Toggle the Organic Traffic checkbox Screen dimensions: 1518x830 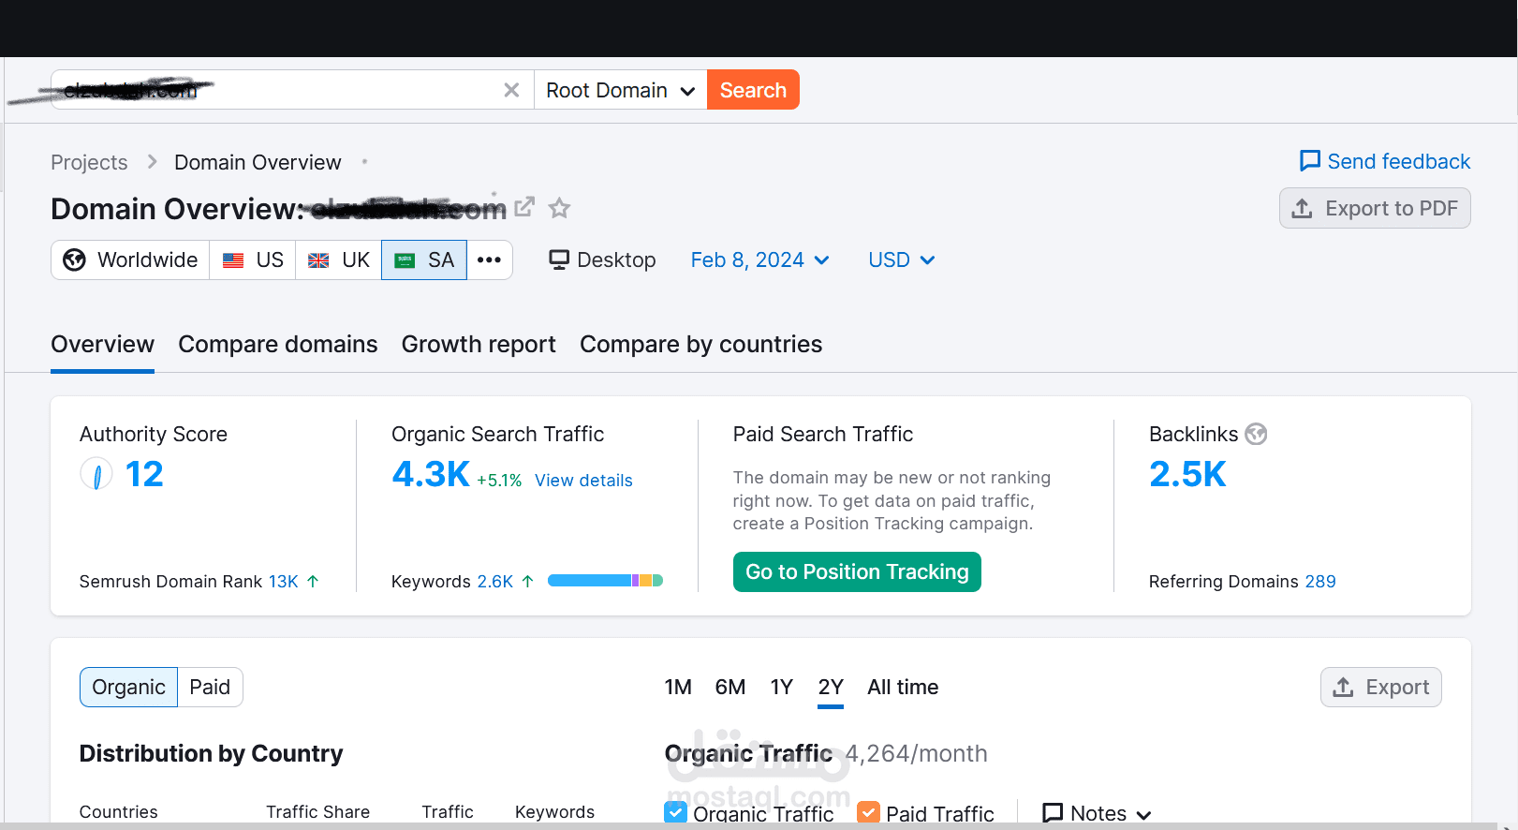pyautogui.click(x=675, y=812)
